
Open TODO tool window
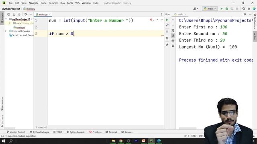58,132
